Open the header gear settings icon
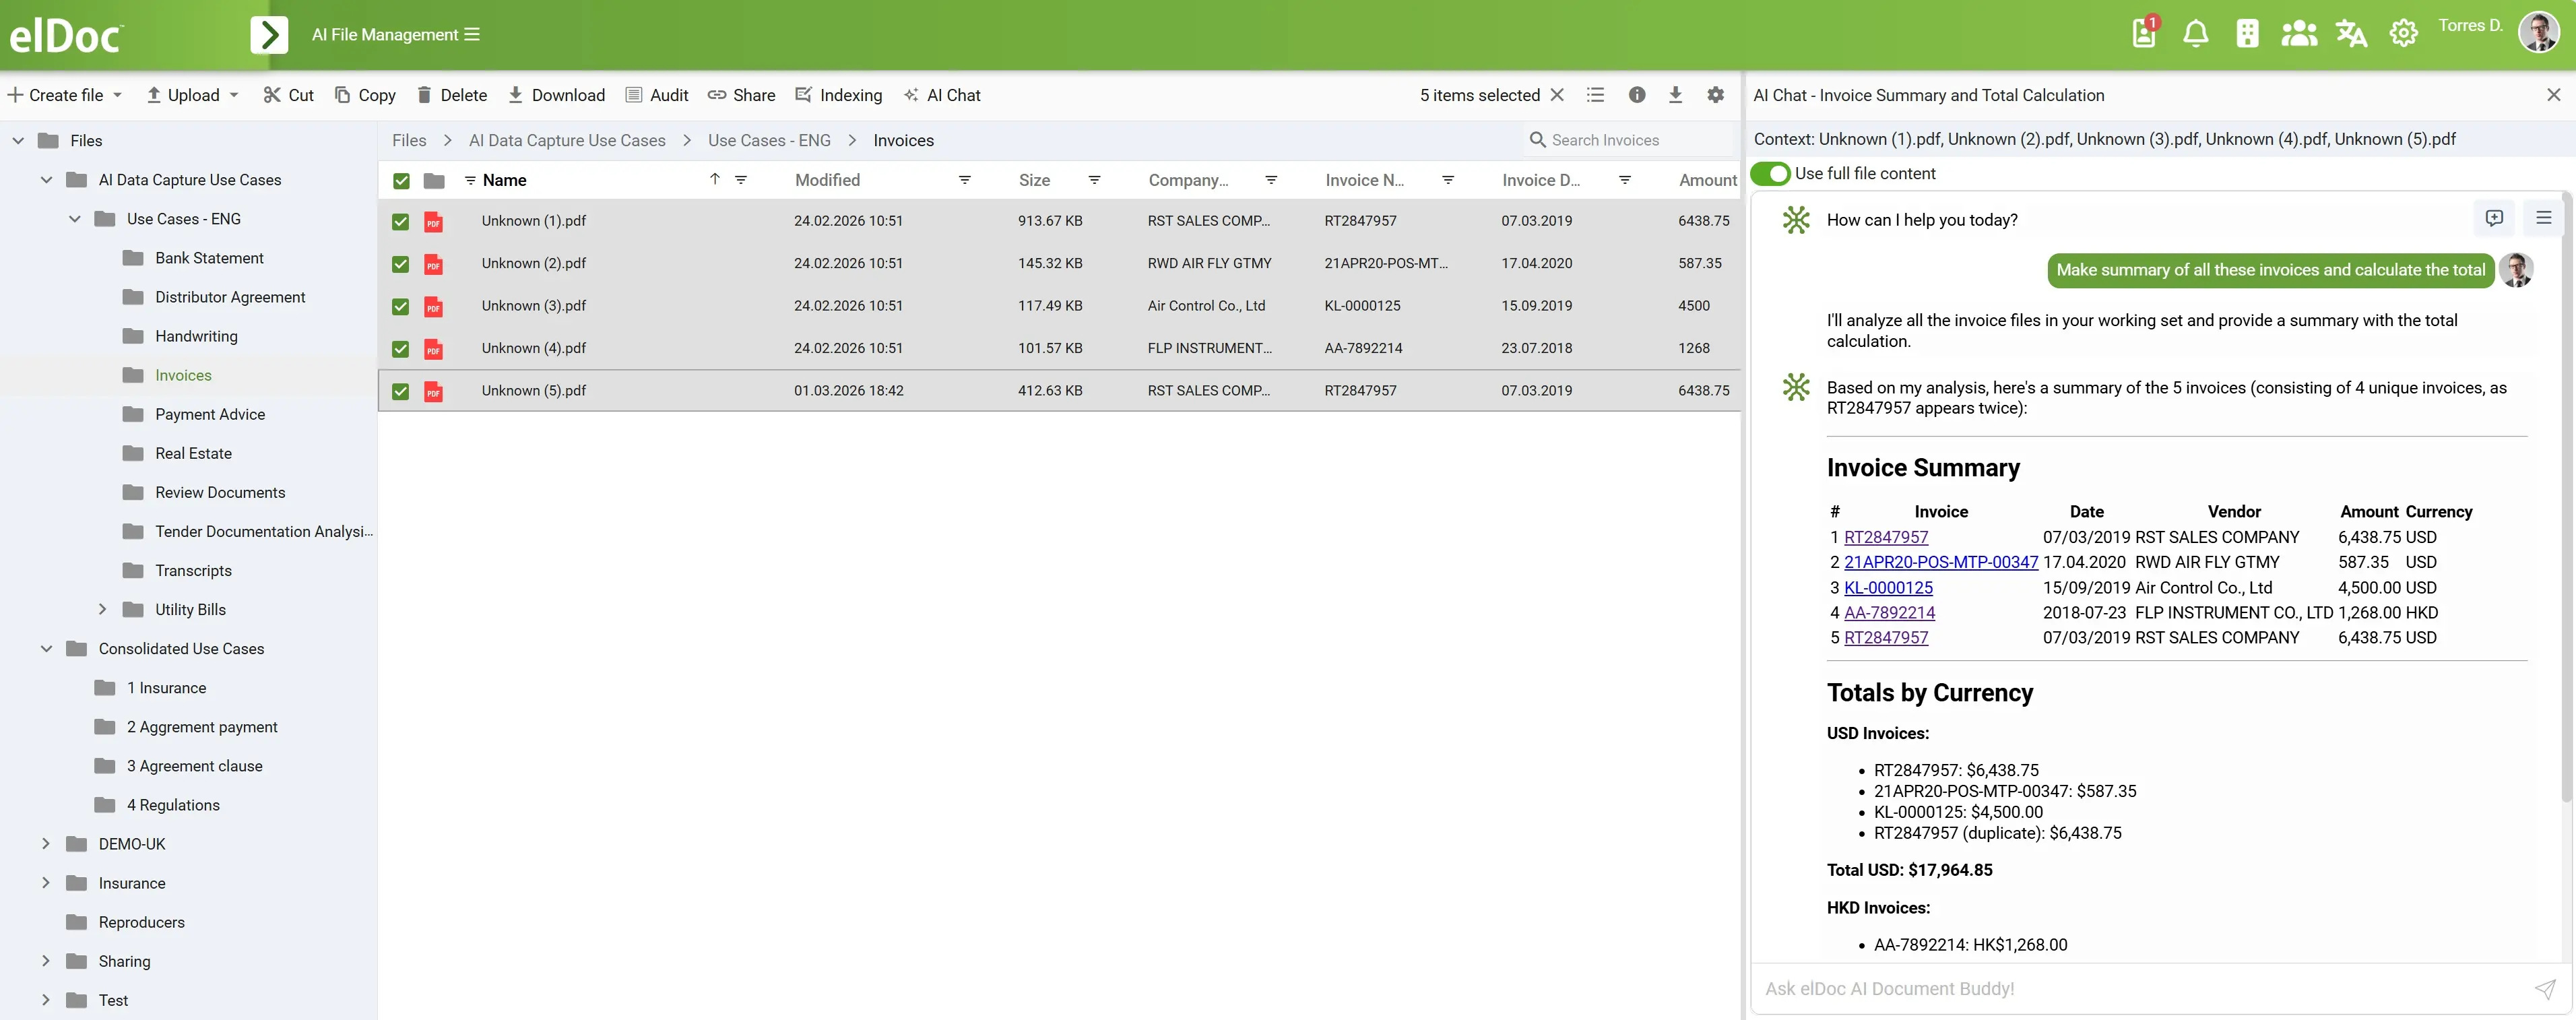Screen dimensions: 2576x1020 (2403, 34)
